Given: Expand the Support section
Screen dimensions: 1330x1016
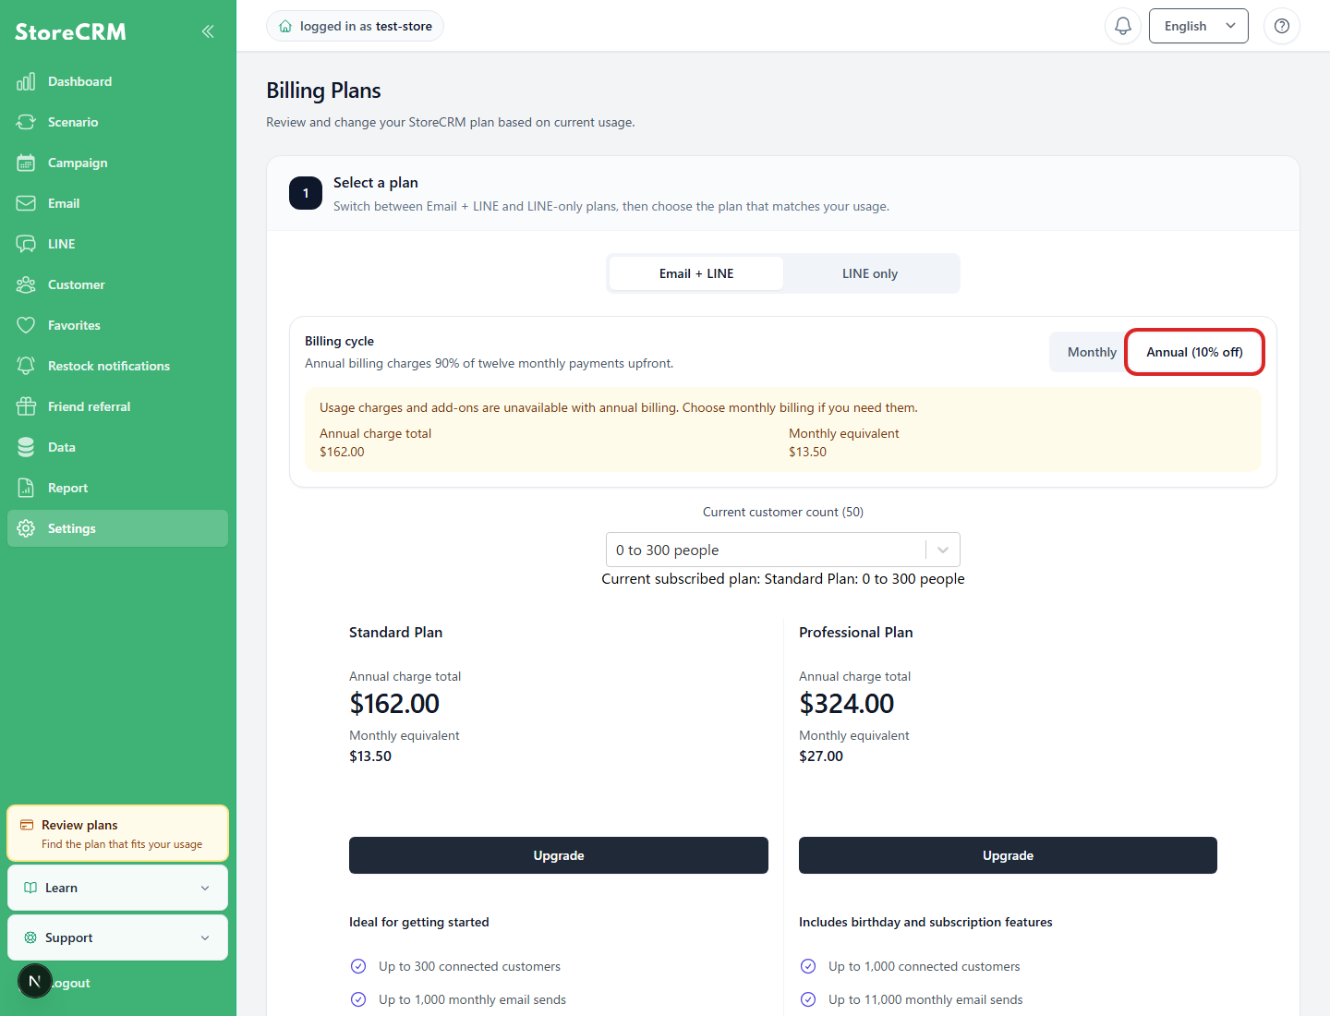Looking at the screenshot, I should point(117,937).
